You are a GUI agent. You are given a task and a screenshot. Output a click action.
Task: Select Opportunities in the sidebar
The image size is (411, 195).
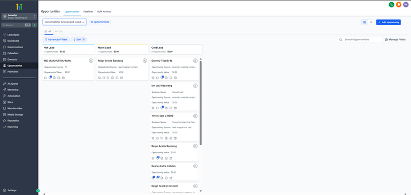point(19,65)
